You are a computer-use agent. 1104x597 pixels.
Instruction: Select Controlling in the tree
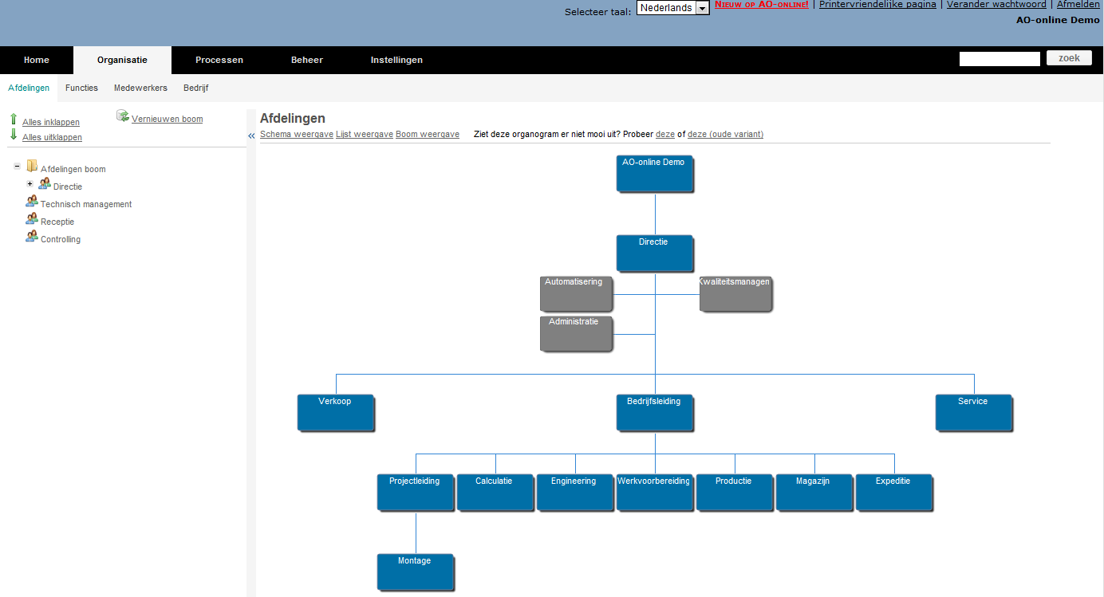pos(61,240)
